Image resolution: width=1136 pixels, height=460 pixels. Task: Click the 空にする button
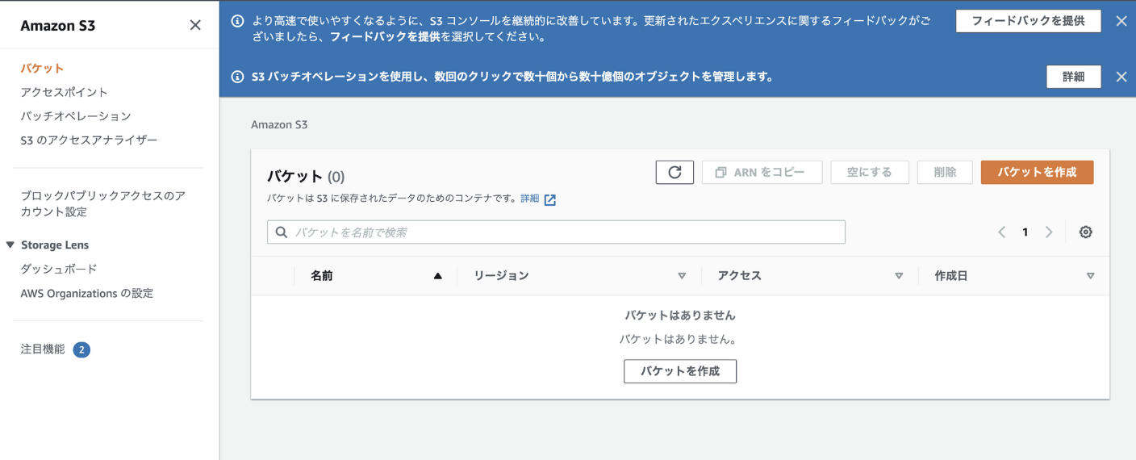click(x=869, y=172)
